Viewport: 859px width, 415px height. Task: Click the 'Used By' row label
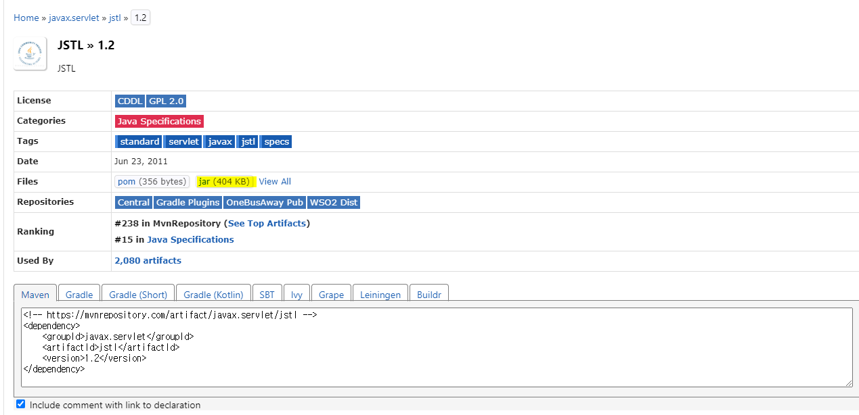coord(35,261)
